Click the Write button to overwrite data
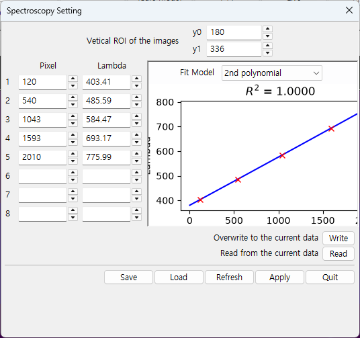Viewport: 360px width, 338px height. pyautogui.click(x=339, y=238)
